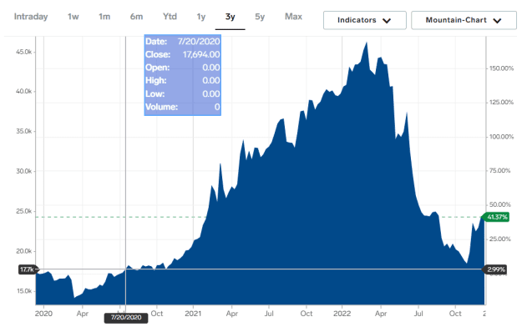Click the green 41.37% price marker
The width and height of the screenshot is (522, 332).
[x=496, y=217]
